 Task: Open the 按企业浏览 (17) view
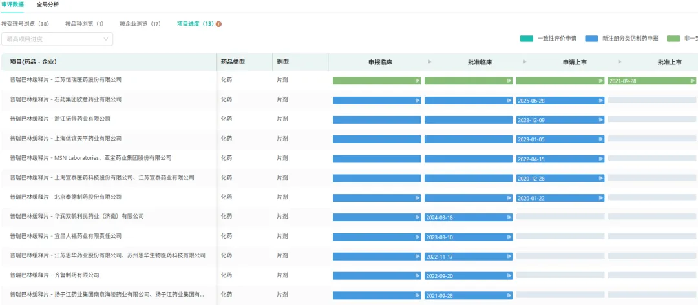point(140,24)
